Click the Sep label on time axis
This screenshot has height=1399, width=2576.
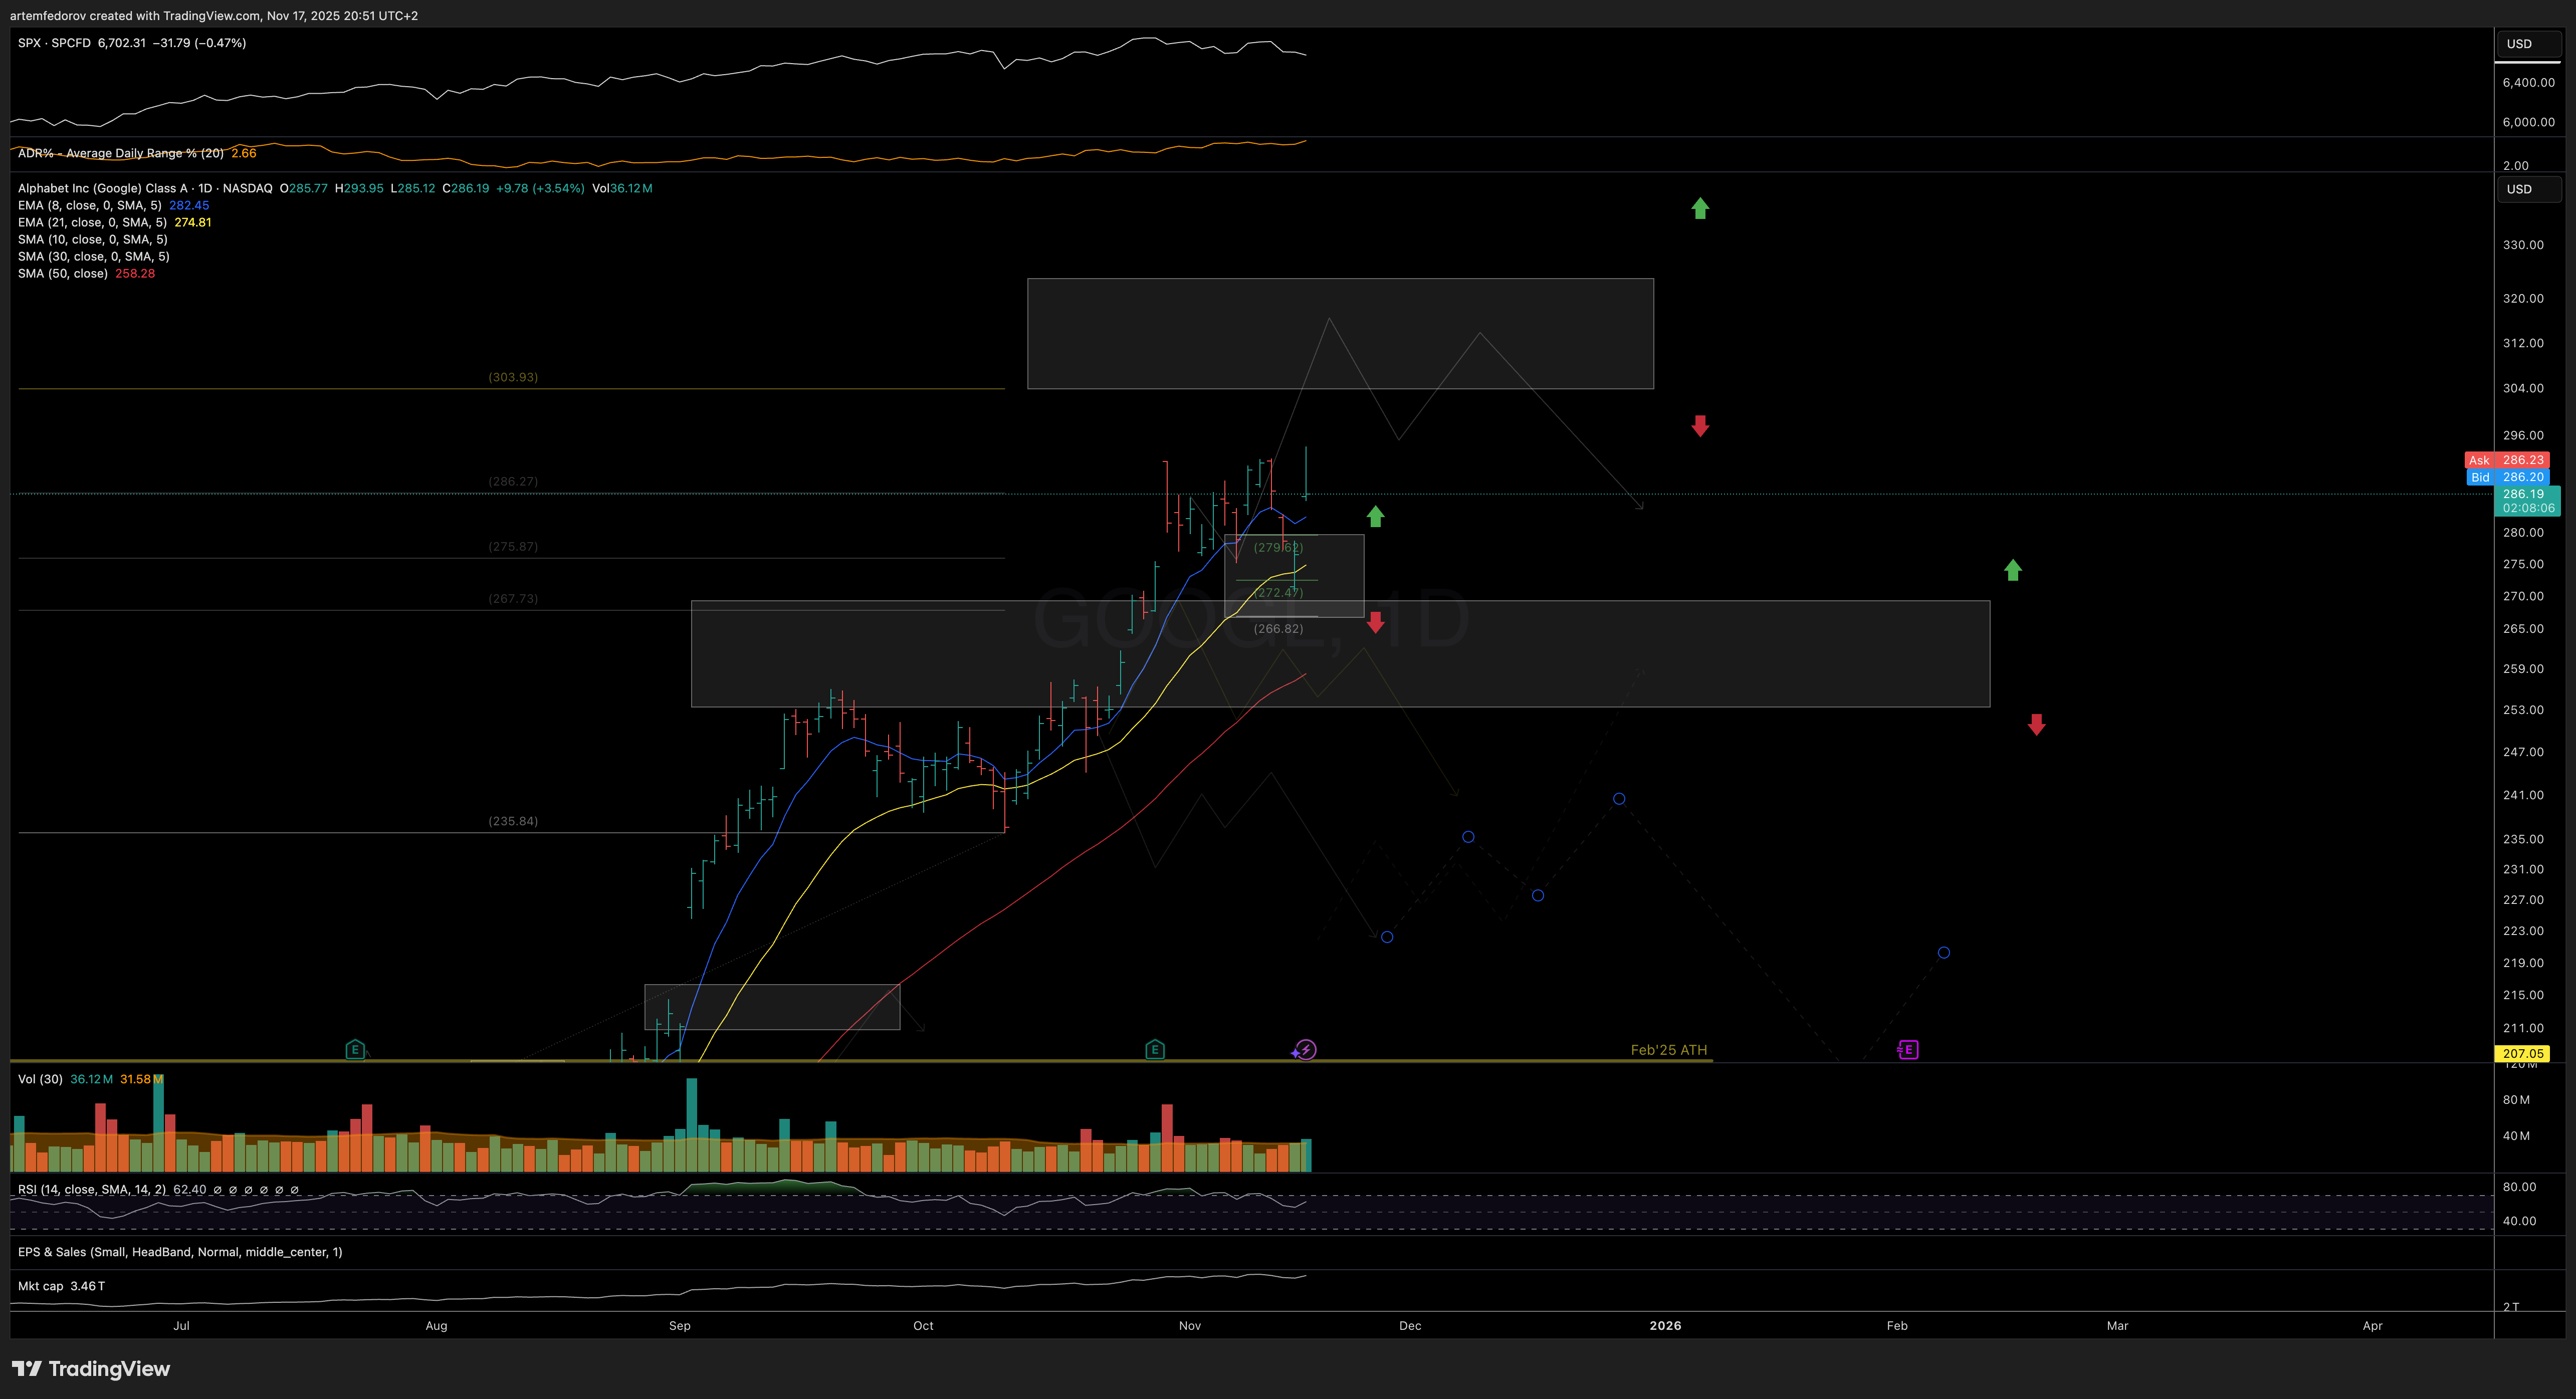point(680,1325)
